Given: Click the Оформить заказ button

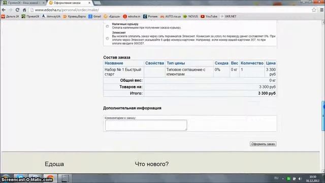Looking at the screenshot, I should 263,144.
